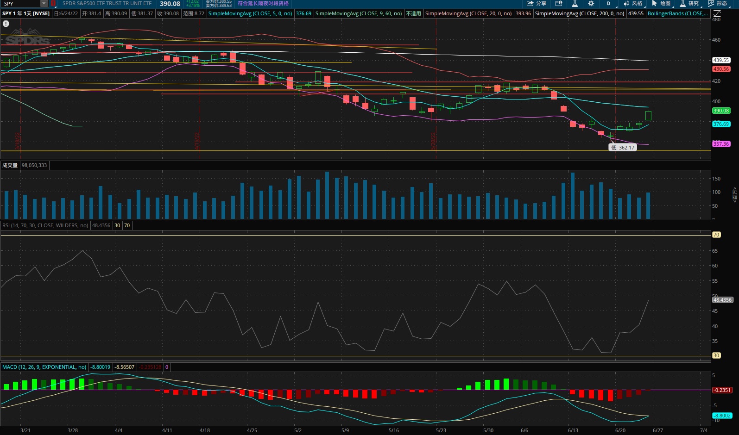Click the 48.4356 RSI value tag on axis

(722, 300)
